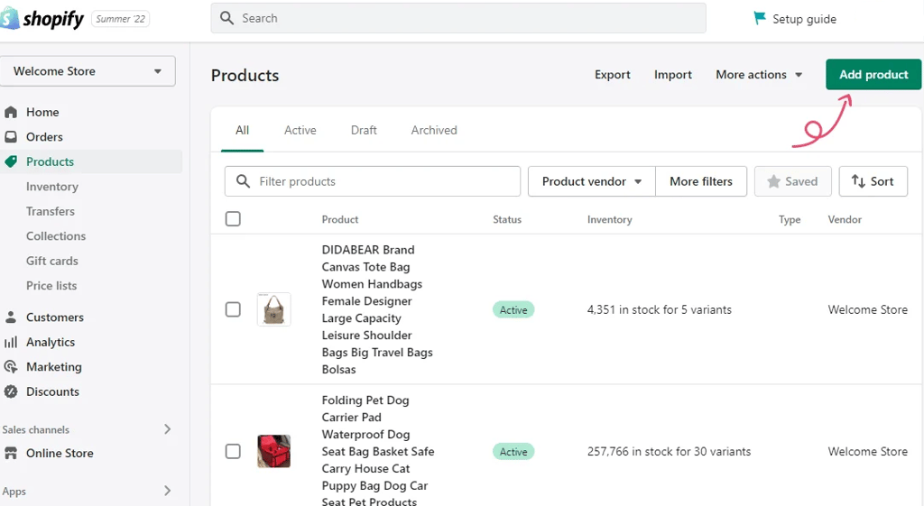Check the DIDABEAR Canvas Tote Bag row checkbox

pyautogui.click(x=233, y=309)
